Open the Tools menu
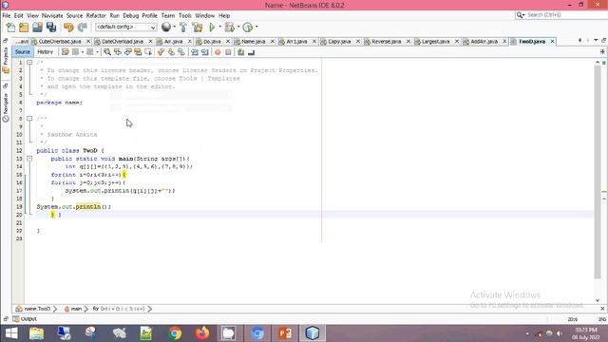Screen dimensions: 608x342 click(x=185, y=15)
